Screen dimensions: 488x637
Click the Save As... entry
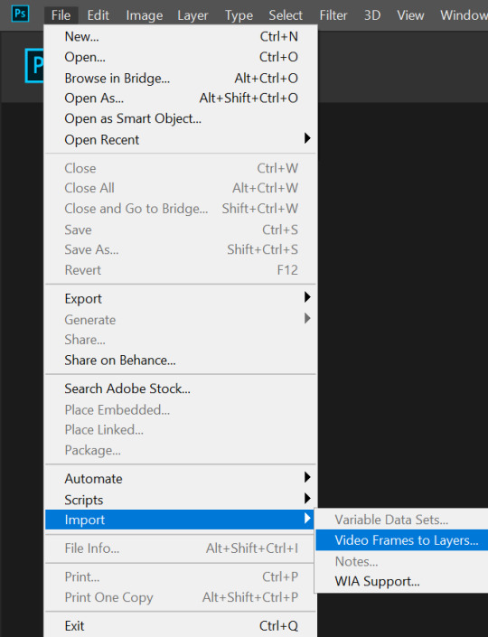[181, 249]
